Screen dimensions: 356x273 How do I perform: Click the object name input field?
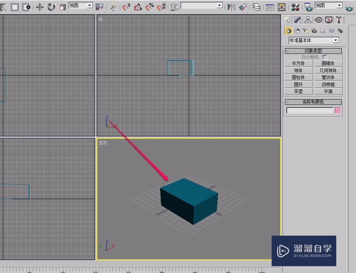(x=310, y=111)
